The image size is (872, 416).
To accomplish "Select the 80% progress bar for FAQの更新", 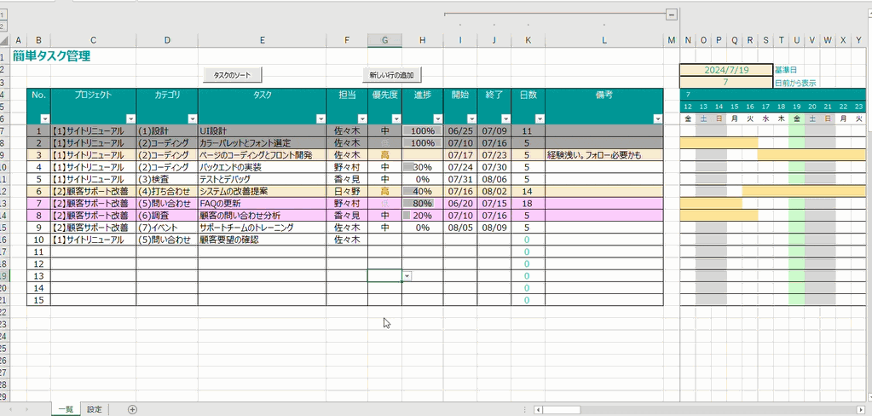I will pos(423,204).
